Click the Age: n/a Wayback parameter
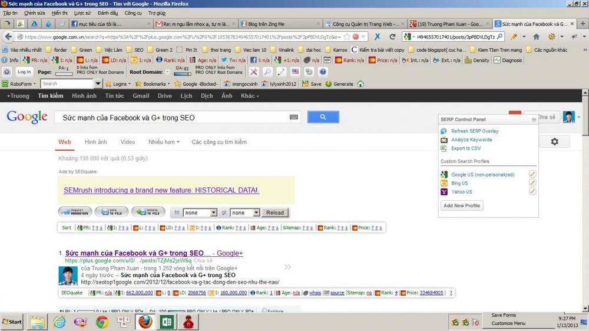589x331 pixels. tap(203, 60)
